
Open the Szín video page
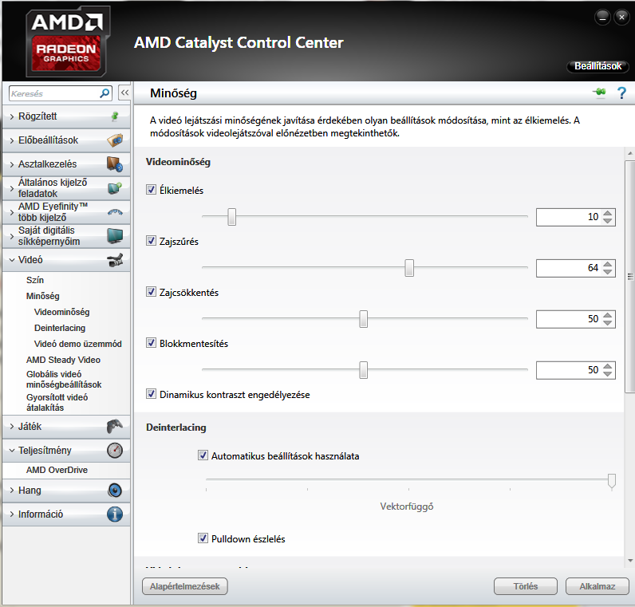(35, 280)
